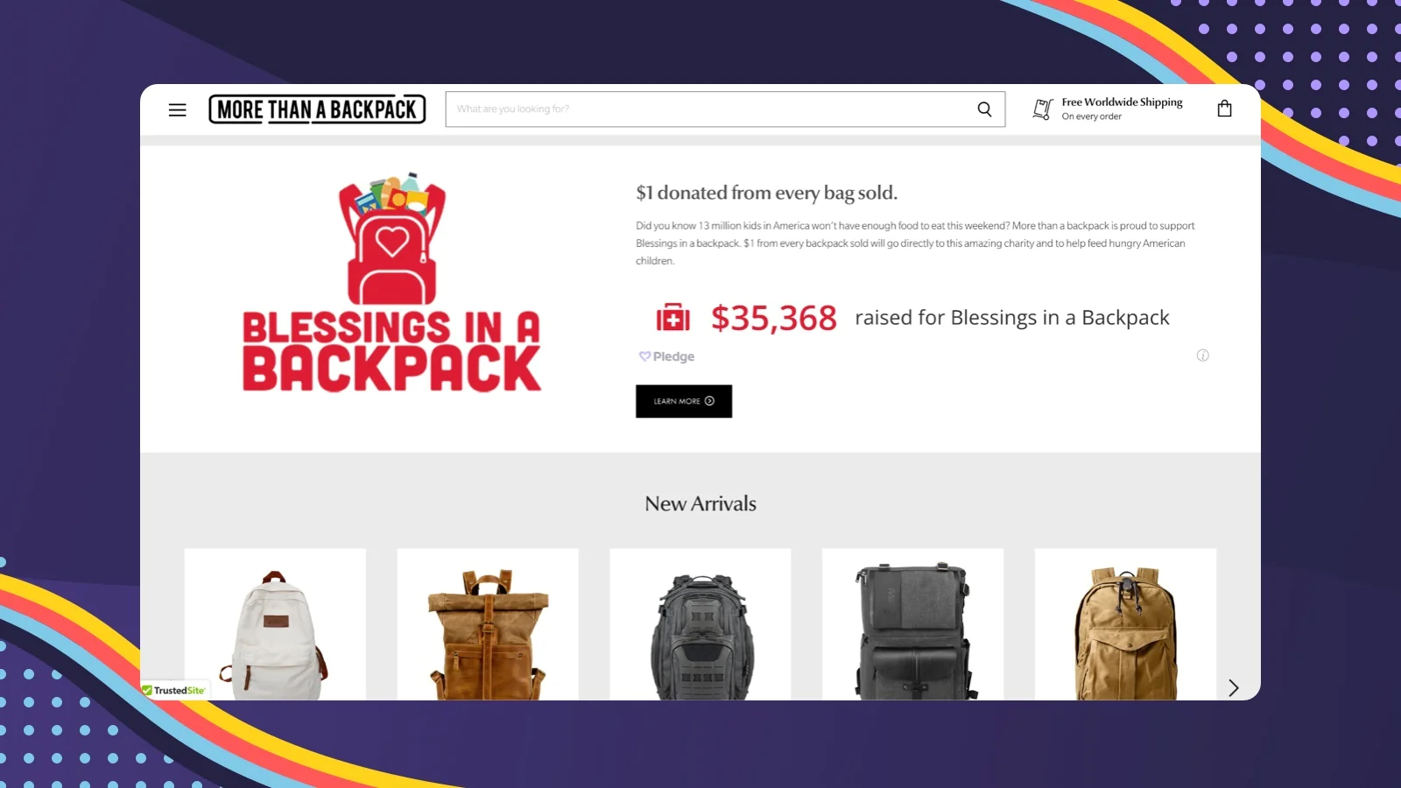Open the brown leather rolltop backpack product
This screenshot has width=1401, height=788.
point(488,624)
